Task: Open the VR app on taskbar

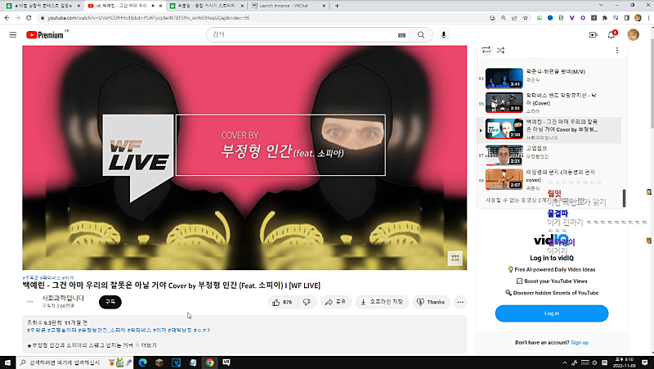Action: click(226, 362)
